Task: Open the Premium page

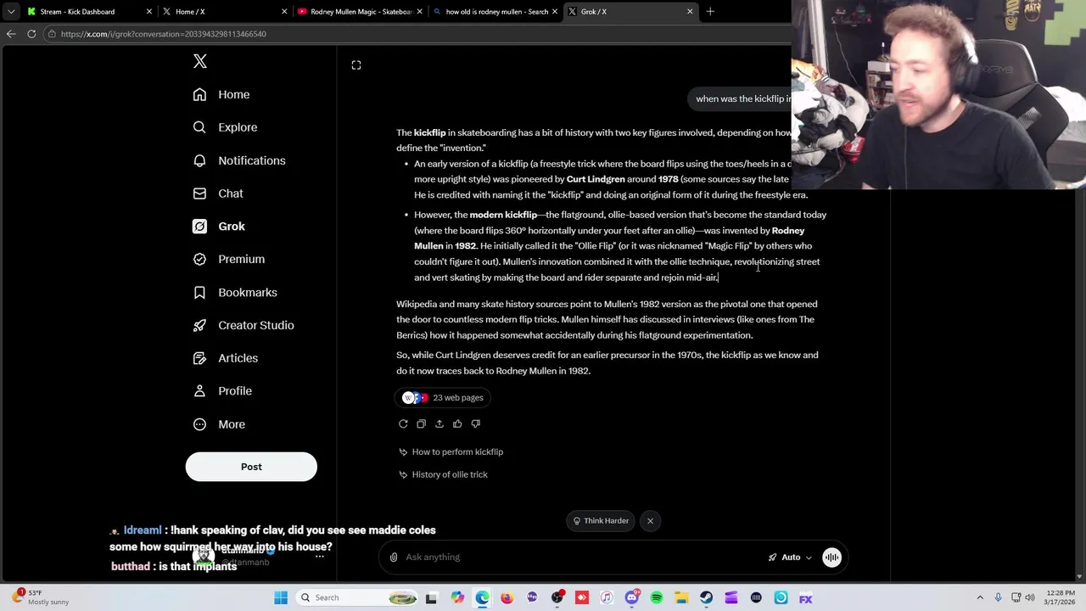Action: pyautogui.click(x=229, y=259)
